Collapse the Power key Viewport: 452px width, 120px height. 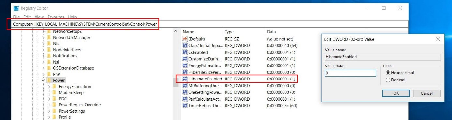pyautogui.click(x=43, y=80)
